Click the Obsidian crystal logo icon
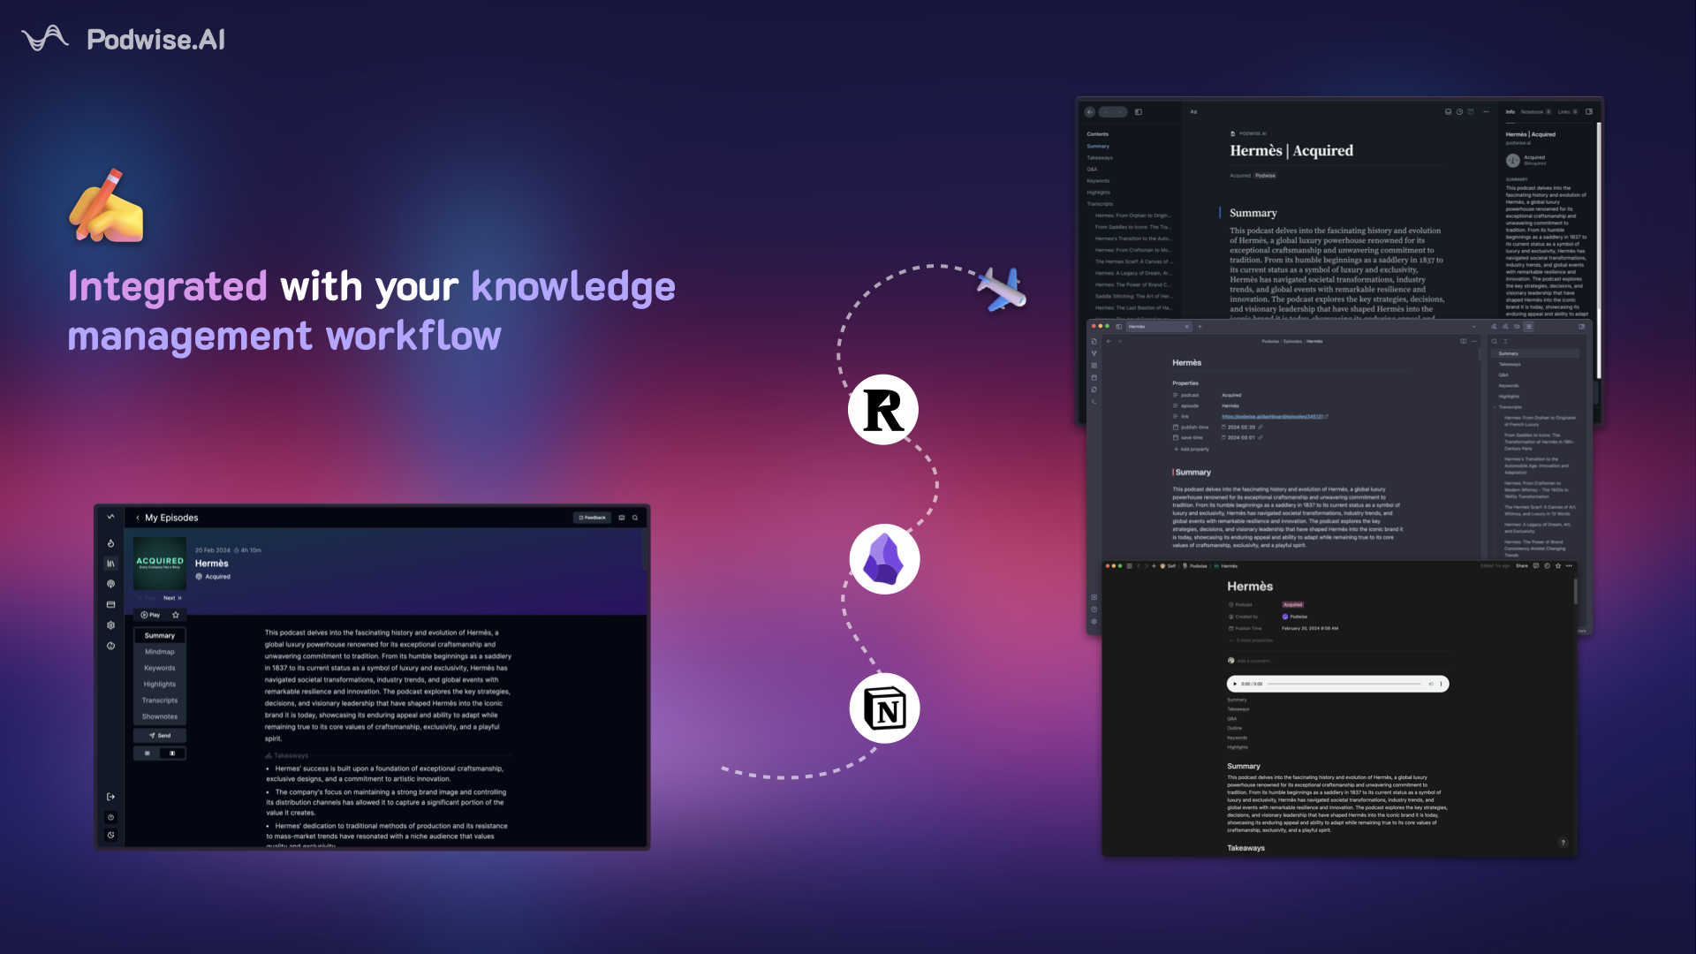The image size is (1696, 954). coord(883,559)
